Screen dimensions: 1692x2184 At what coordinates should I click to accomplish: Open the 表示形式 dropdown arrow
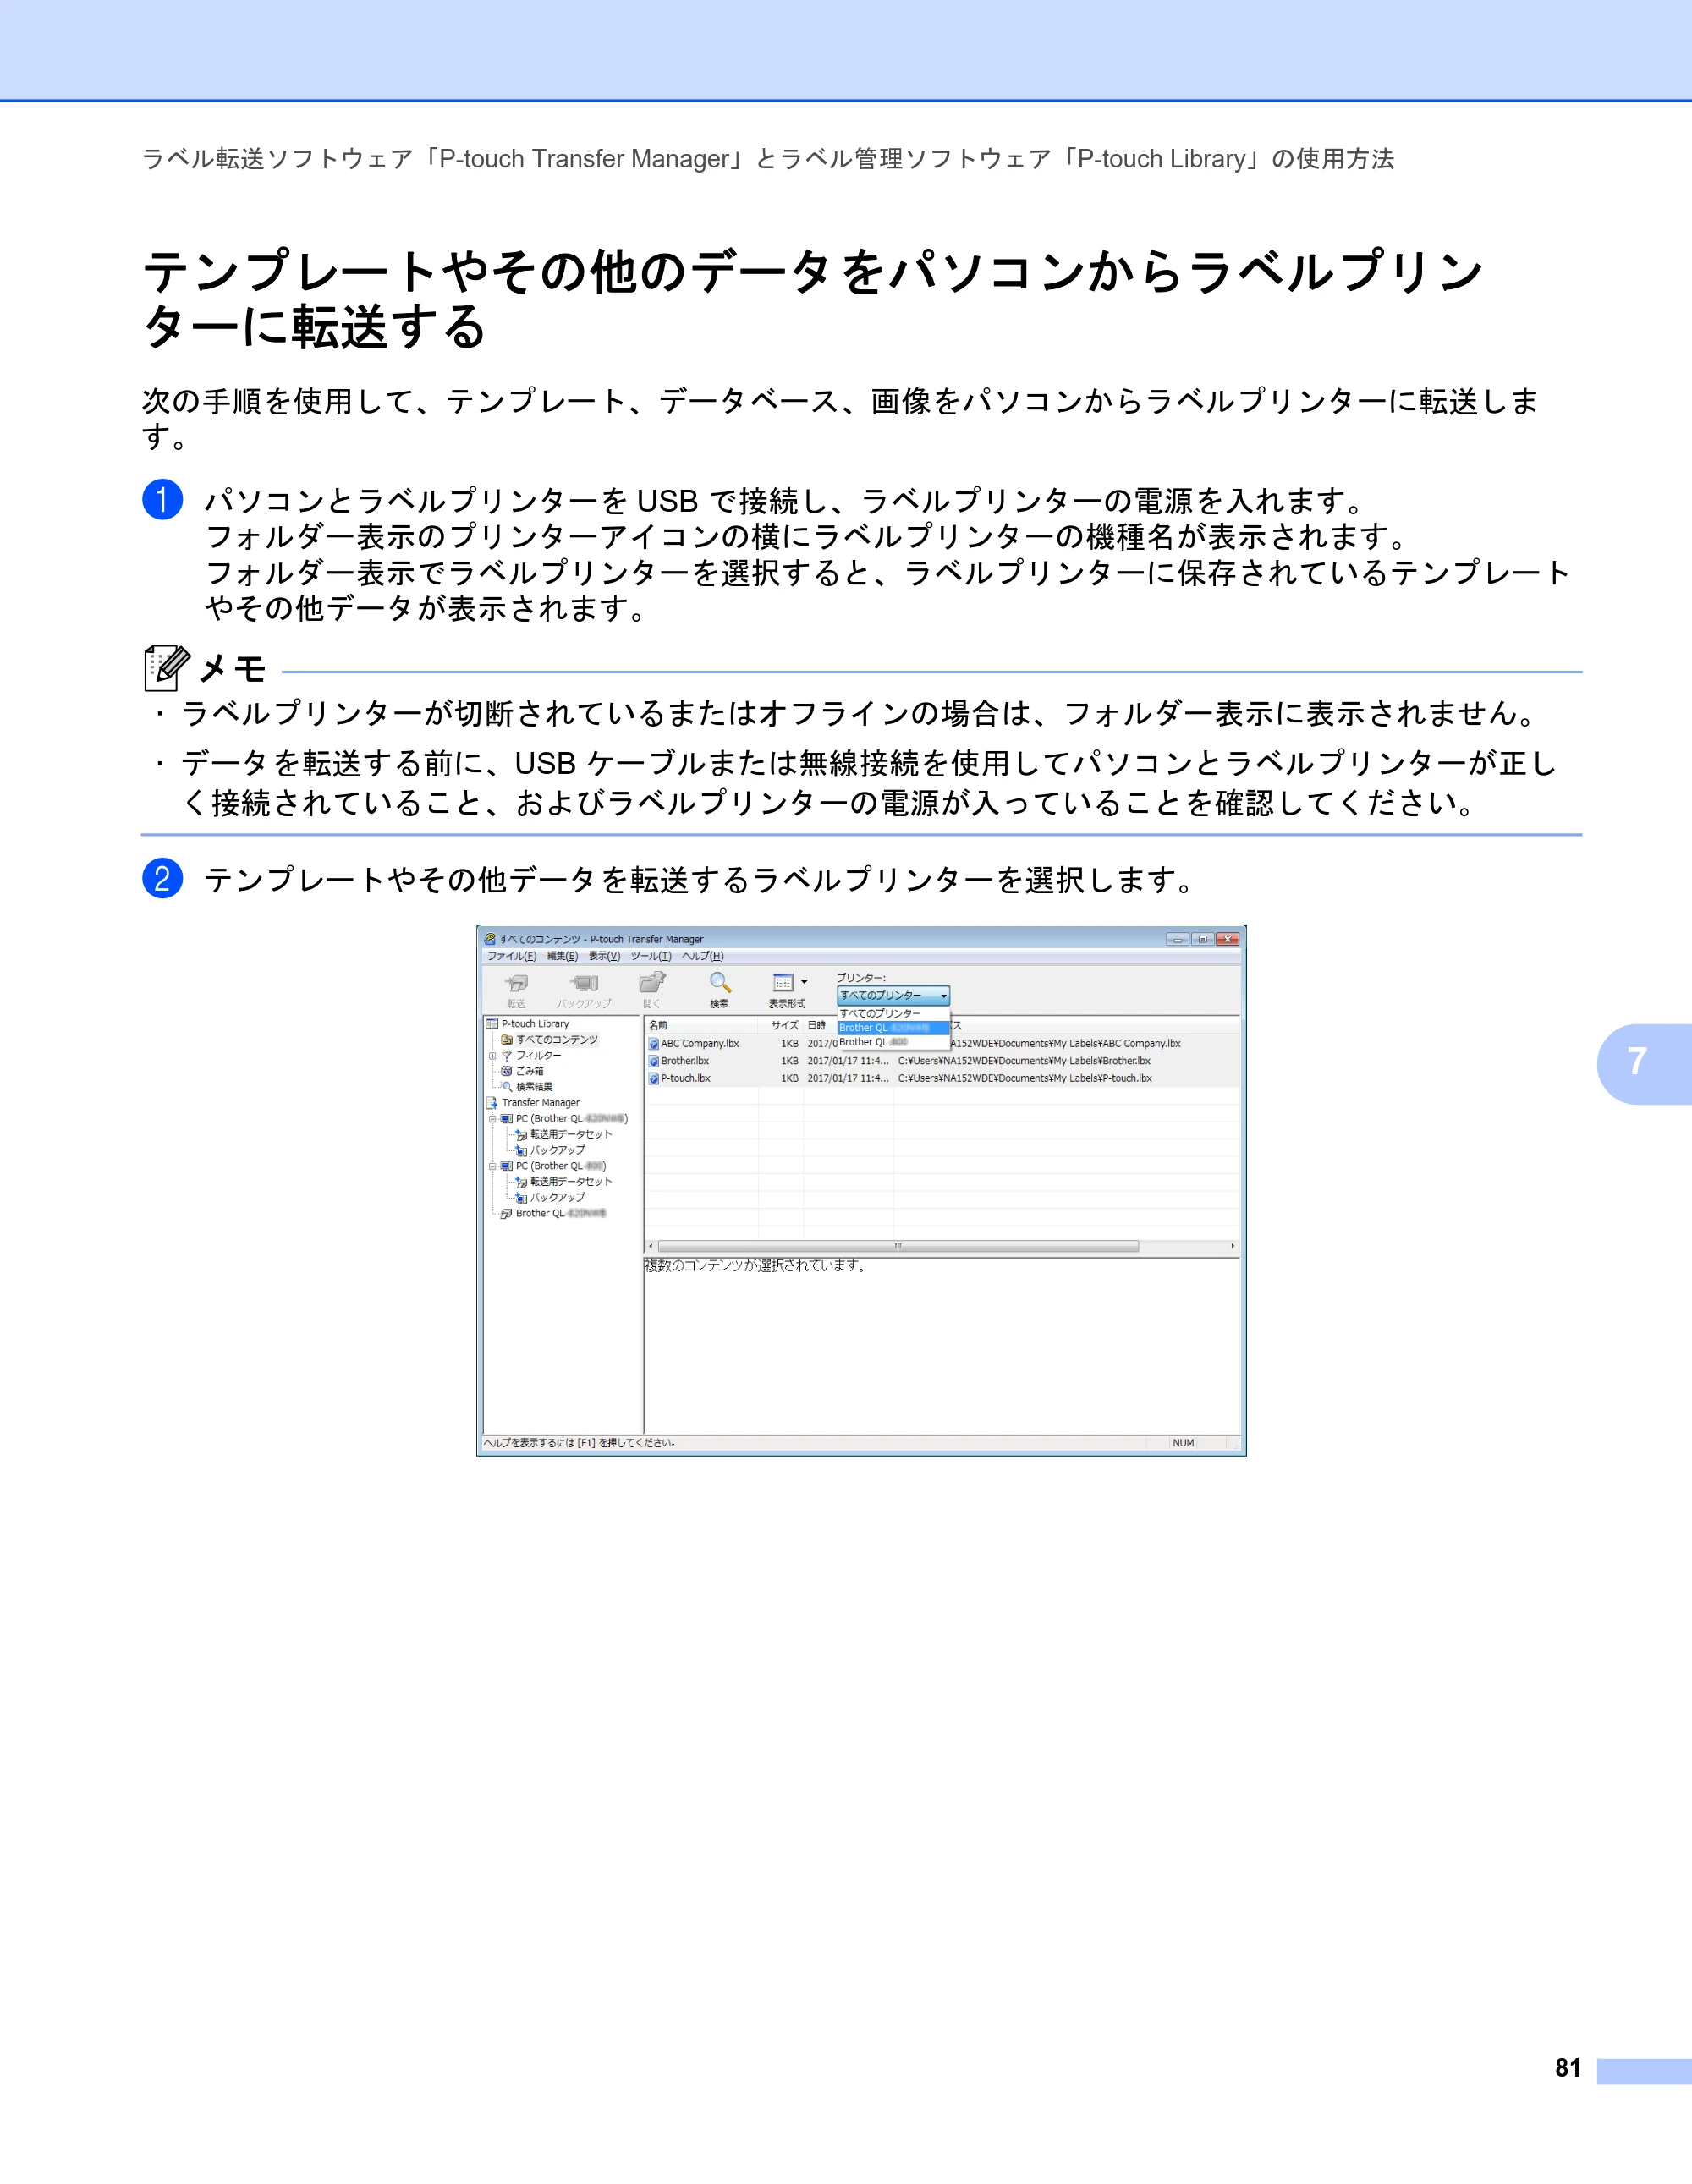coord(804,982)
